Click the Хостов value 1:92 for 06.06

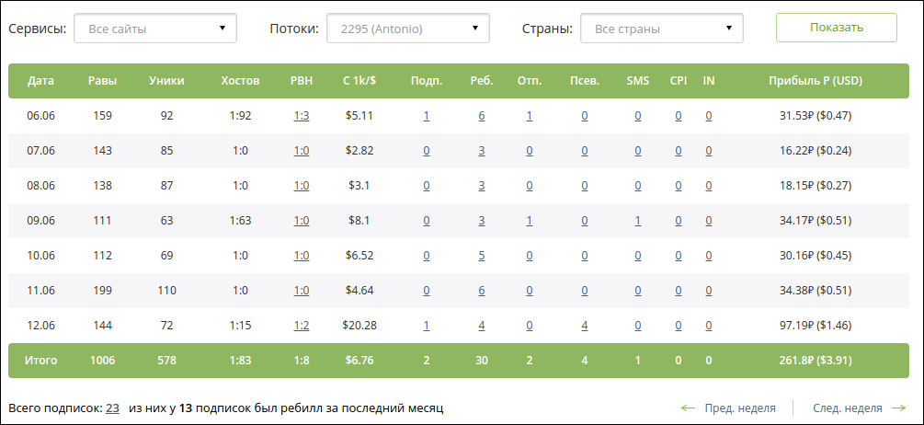point(240,116)
